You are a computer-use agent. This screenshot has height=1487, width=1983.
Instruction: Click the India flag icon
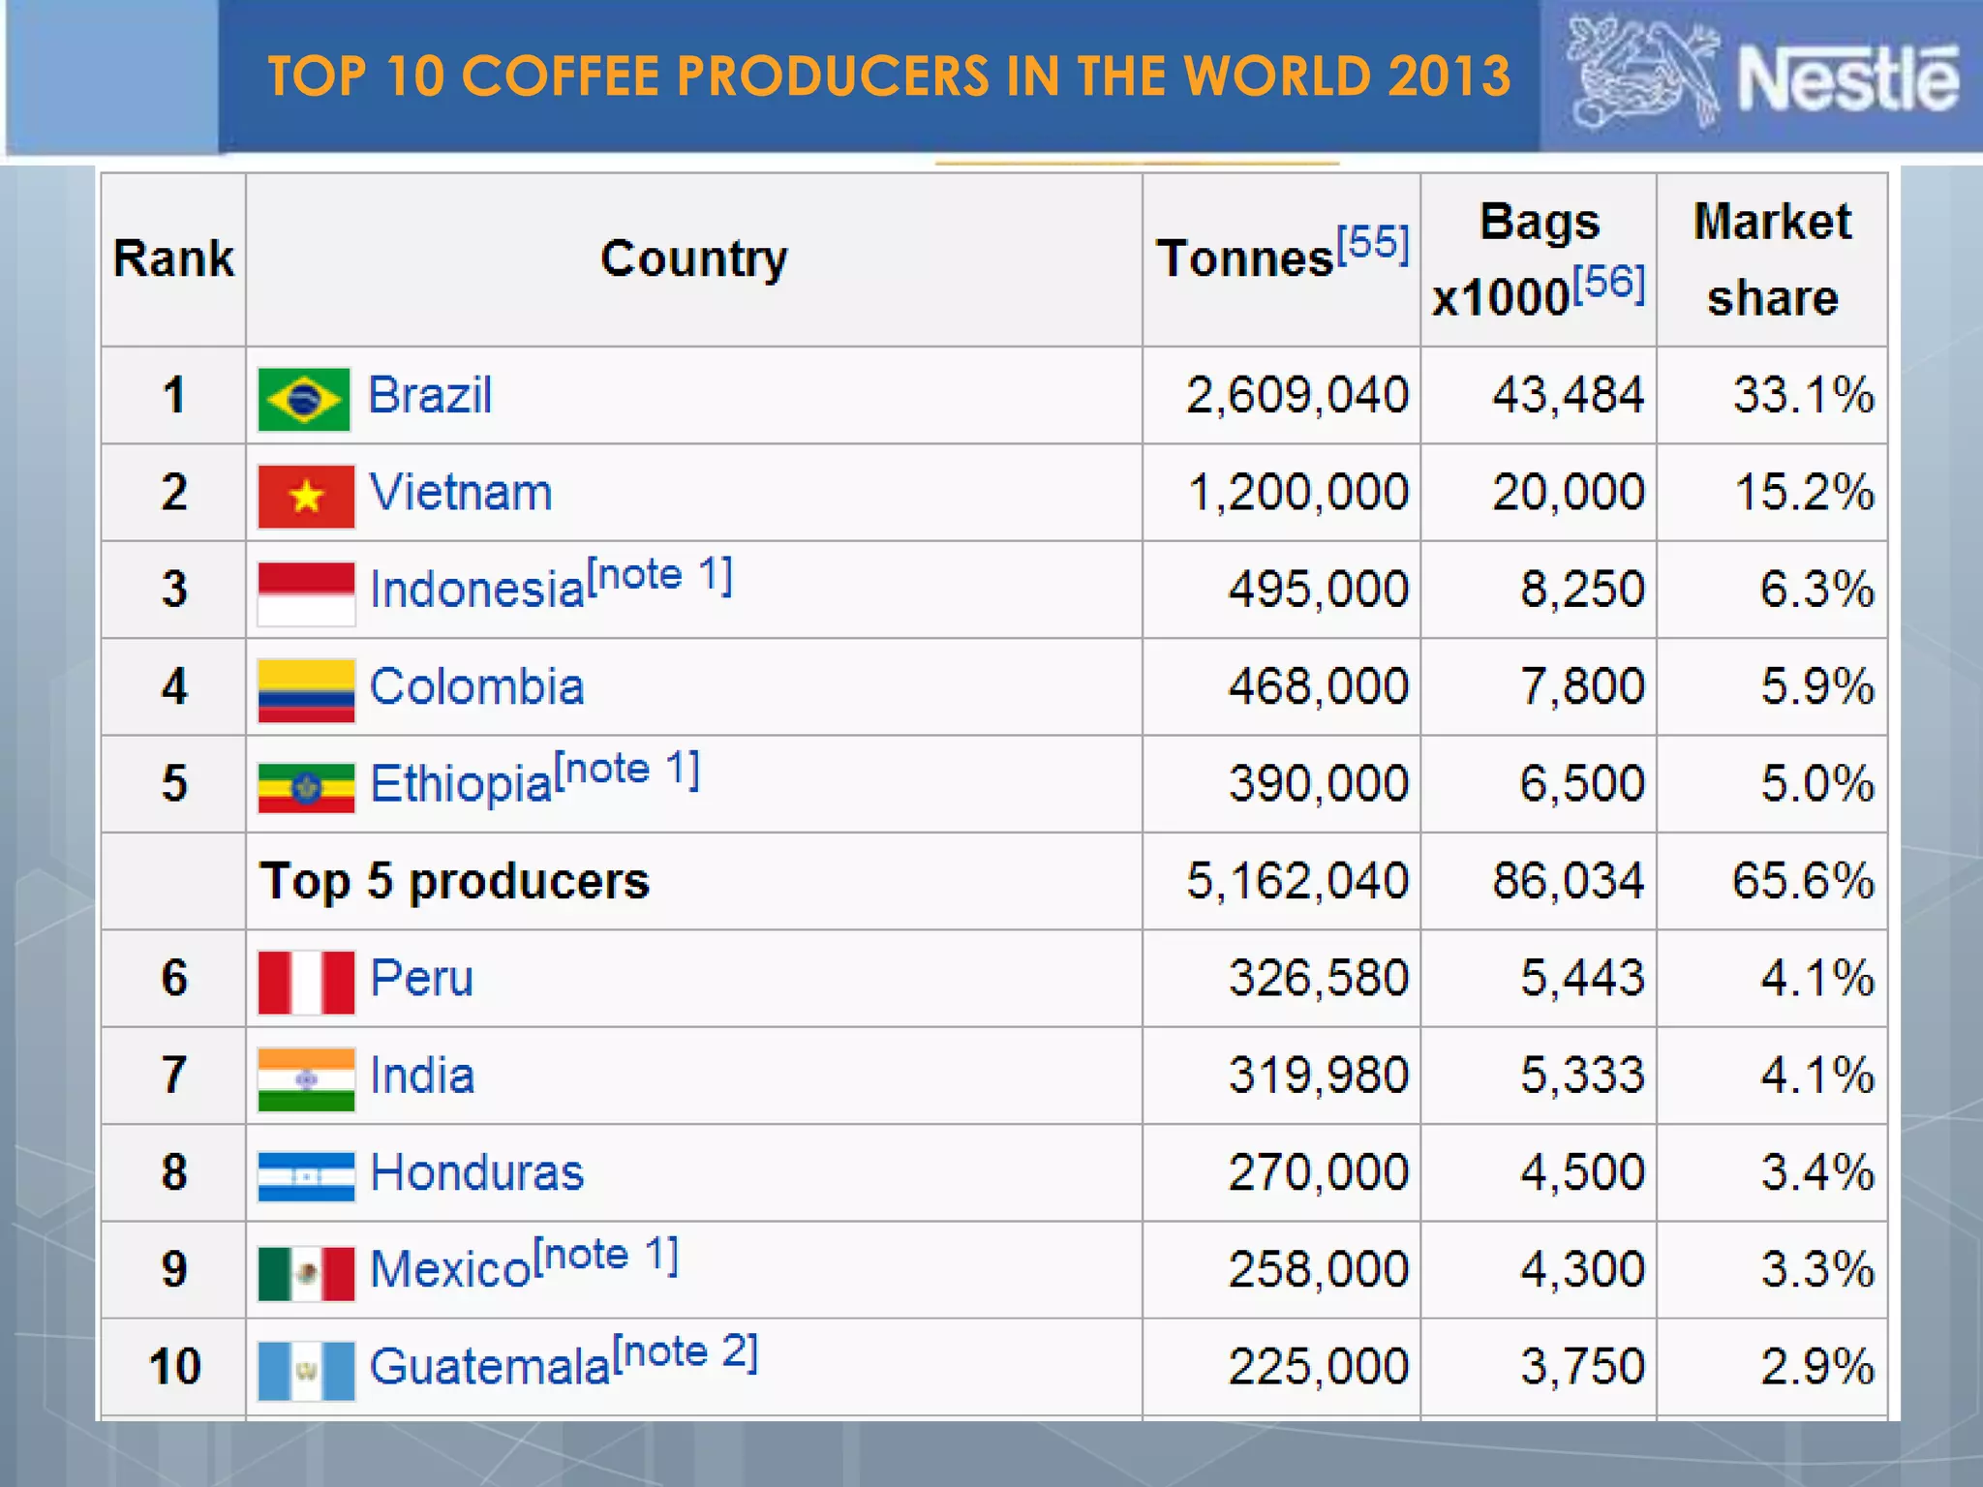306,1079
